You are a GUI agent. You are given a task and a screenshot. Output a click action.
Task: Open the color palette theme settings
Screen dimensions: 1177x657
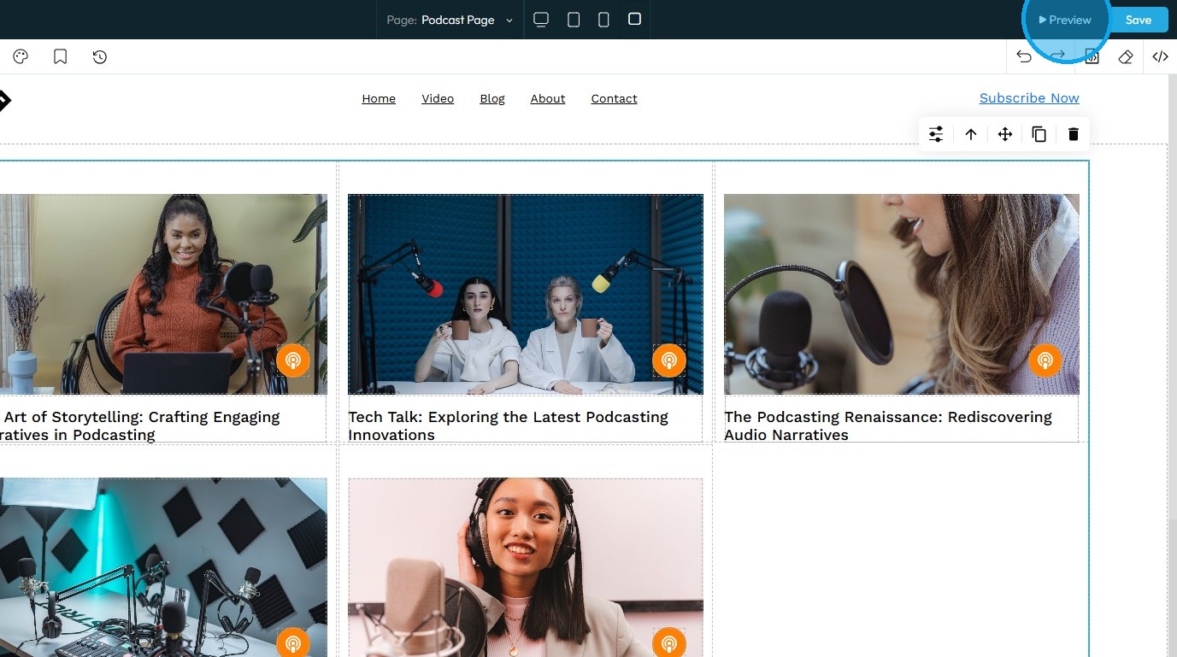click(x=21, y=57)
